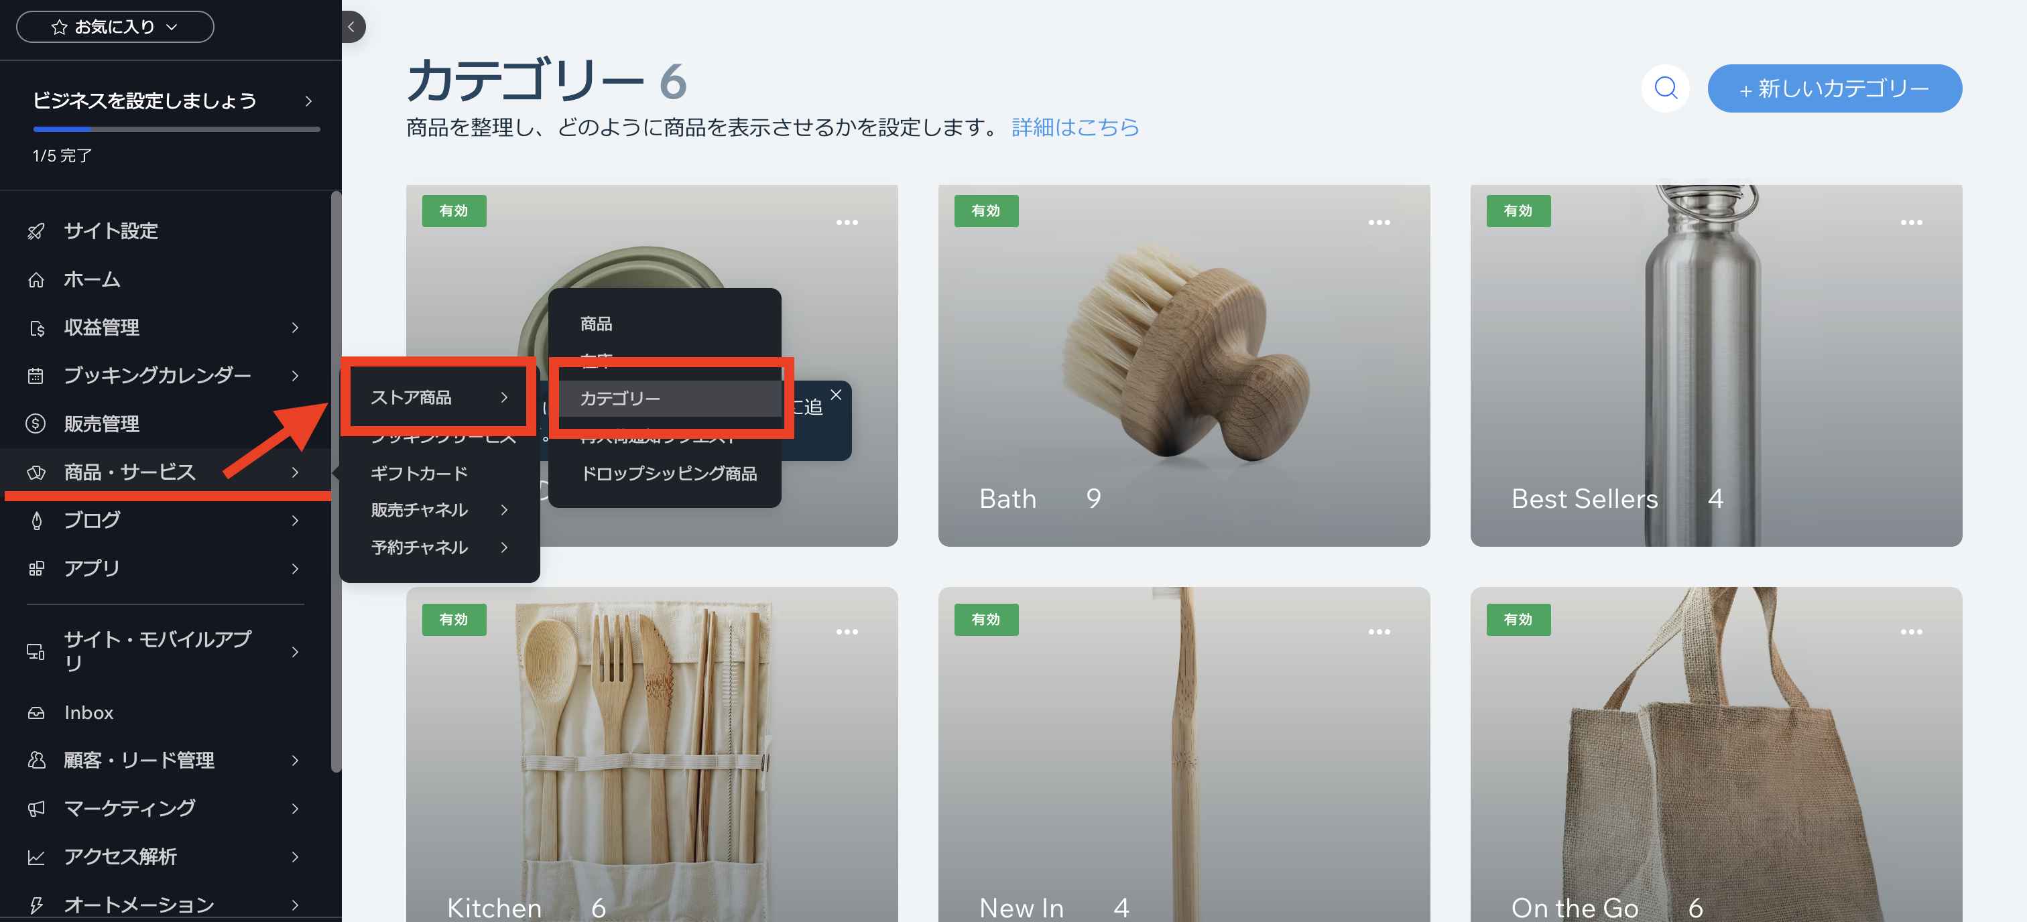The image size is (2027, 922).
Task: Click the 1/5 完了 progress bar
Action: 176,129
